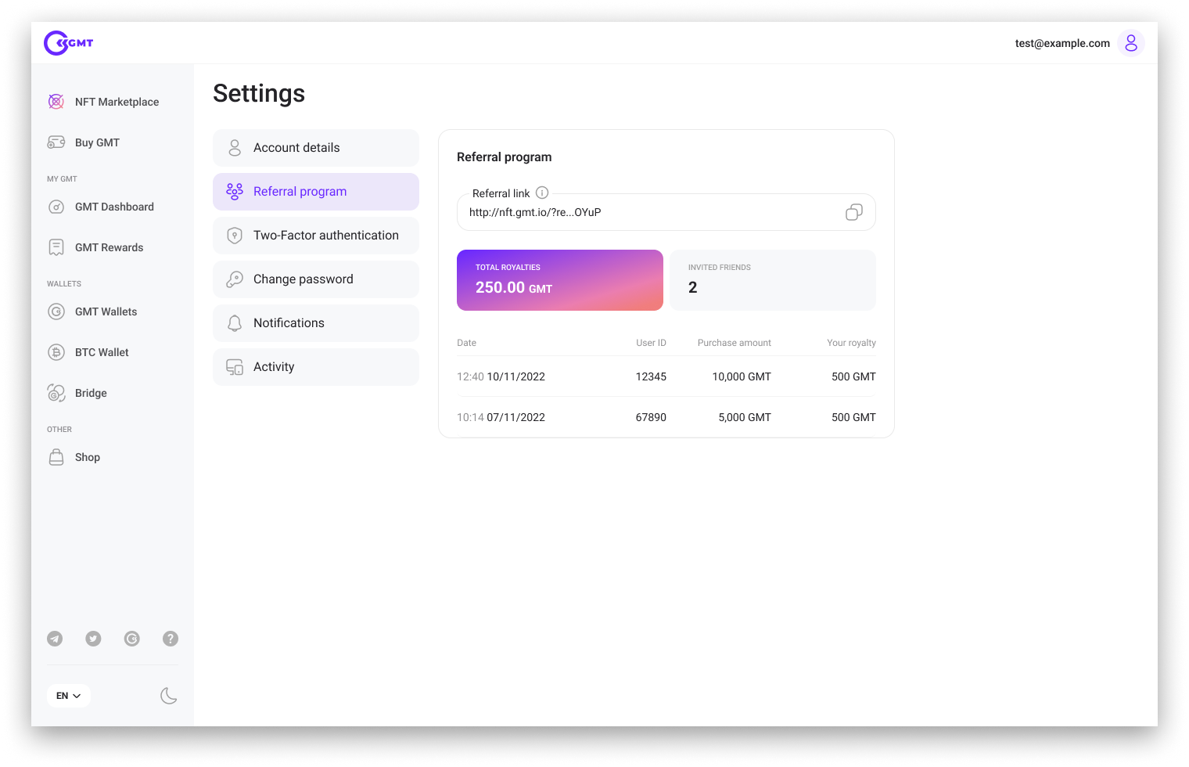Select Referral program settings tab

coord(316,192)
